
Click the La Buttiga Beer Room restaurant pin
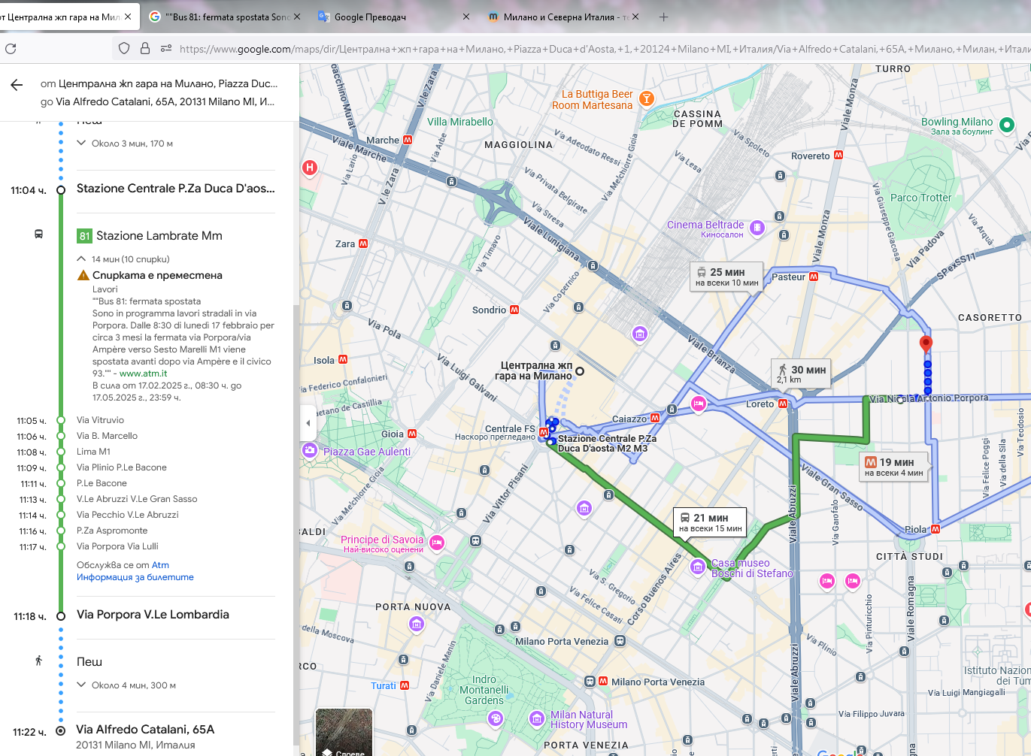click(646, 98)
